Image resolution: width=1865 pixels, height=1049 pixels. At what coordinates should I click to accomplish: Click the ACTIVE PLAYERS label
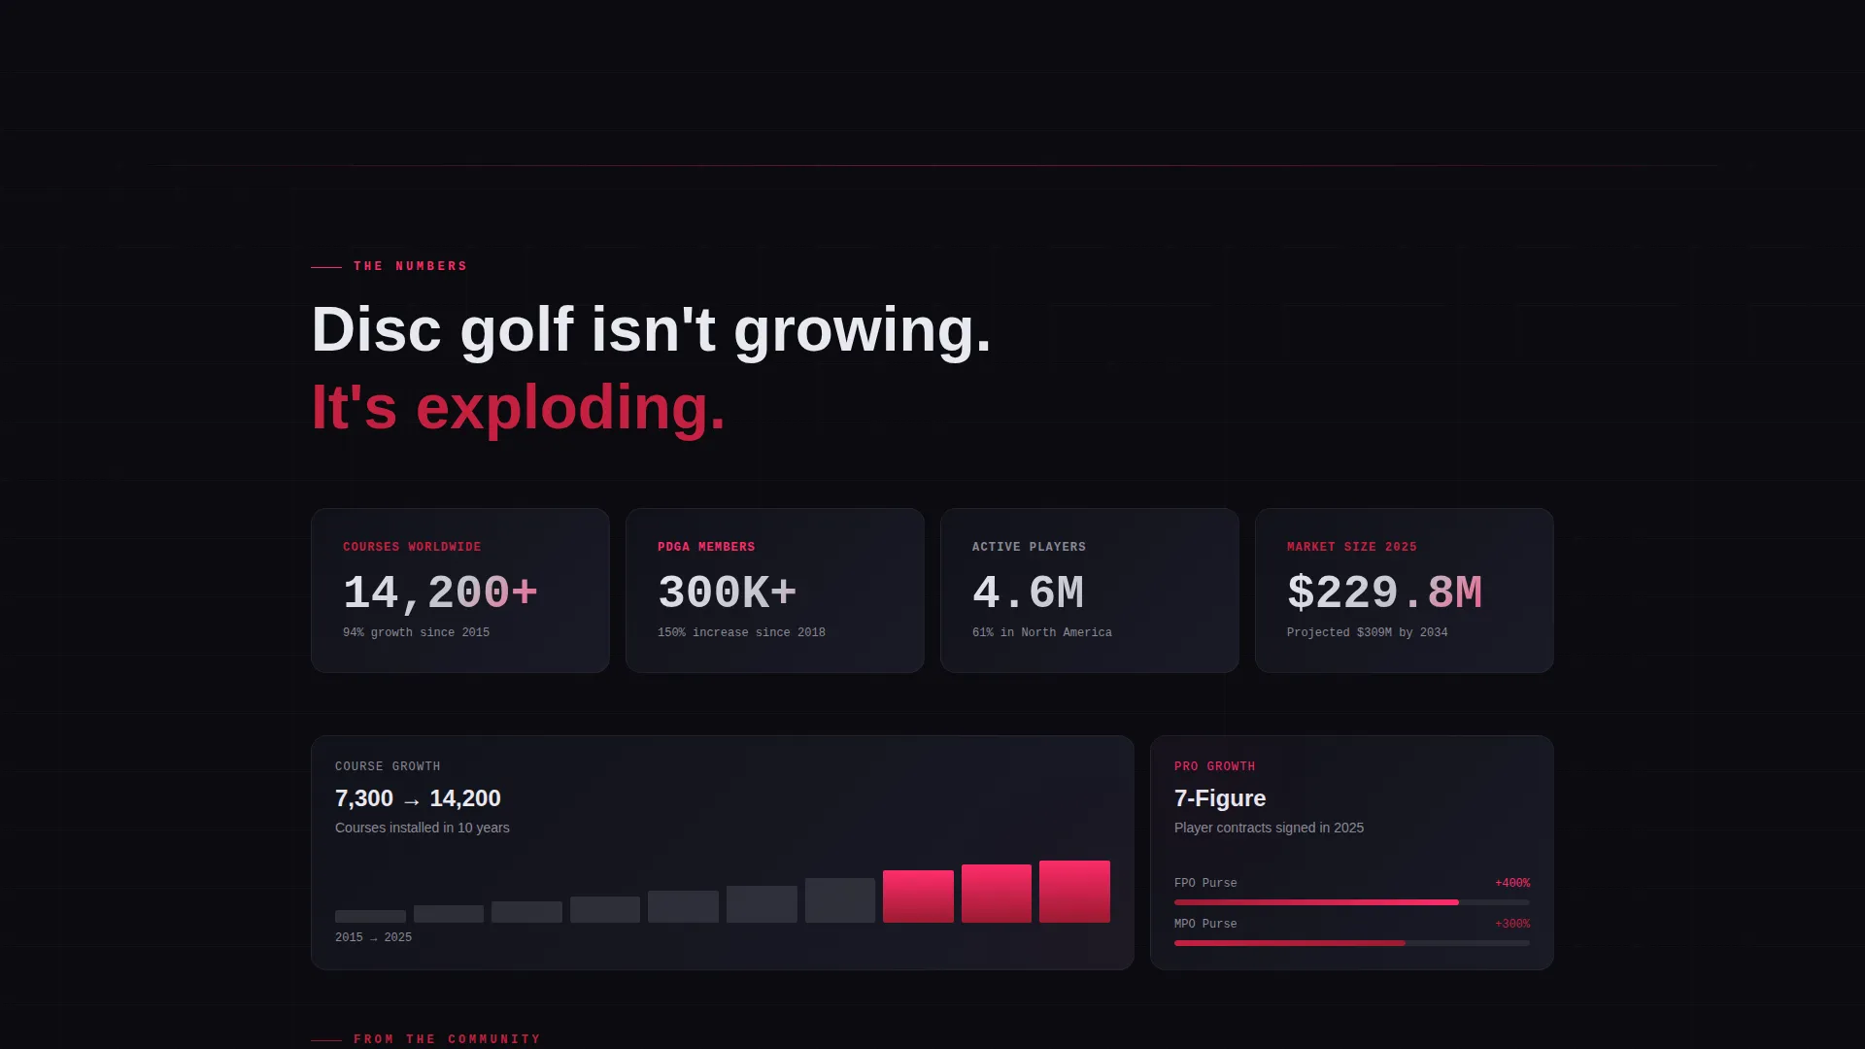pyautogui.click(x=1029, y=547)
